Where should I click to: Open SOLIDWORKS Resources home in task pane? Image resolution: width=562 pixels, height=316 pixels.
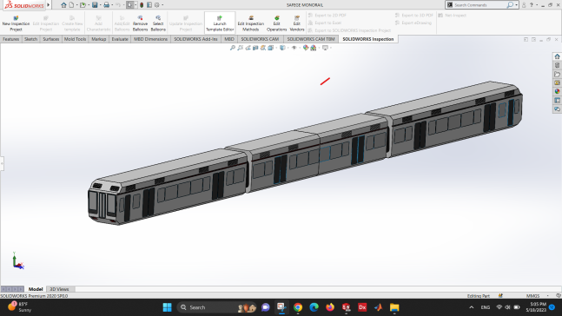coord(557,56)
